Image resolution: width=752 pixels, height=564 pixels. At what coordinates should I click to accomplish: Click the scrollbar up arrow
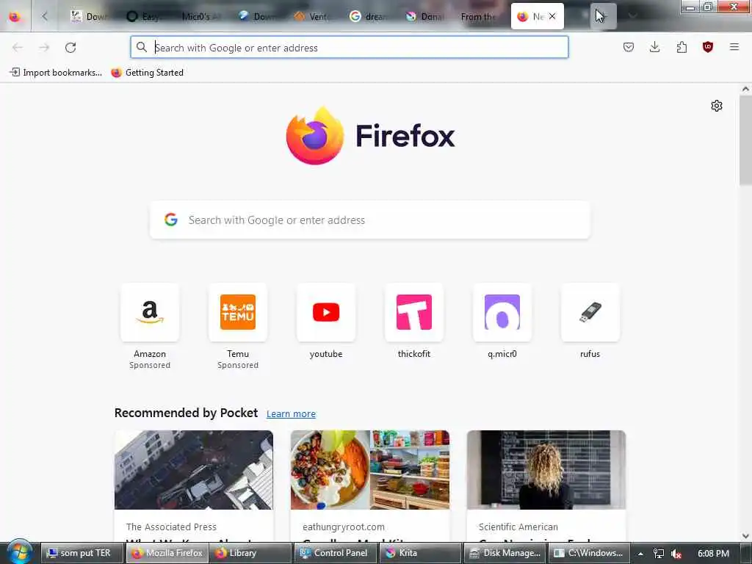point(745,89)
